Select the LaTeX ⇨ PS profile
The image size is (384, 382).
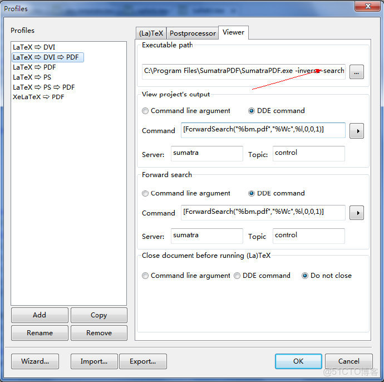32,77
